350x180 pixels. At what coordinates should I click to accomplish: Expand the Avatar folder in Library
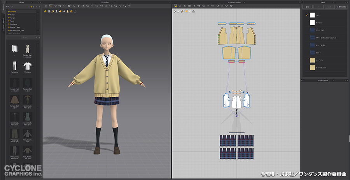(x=12, y=15)
